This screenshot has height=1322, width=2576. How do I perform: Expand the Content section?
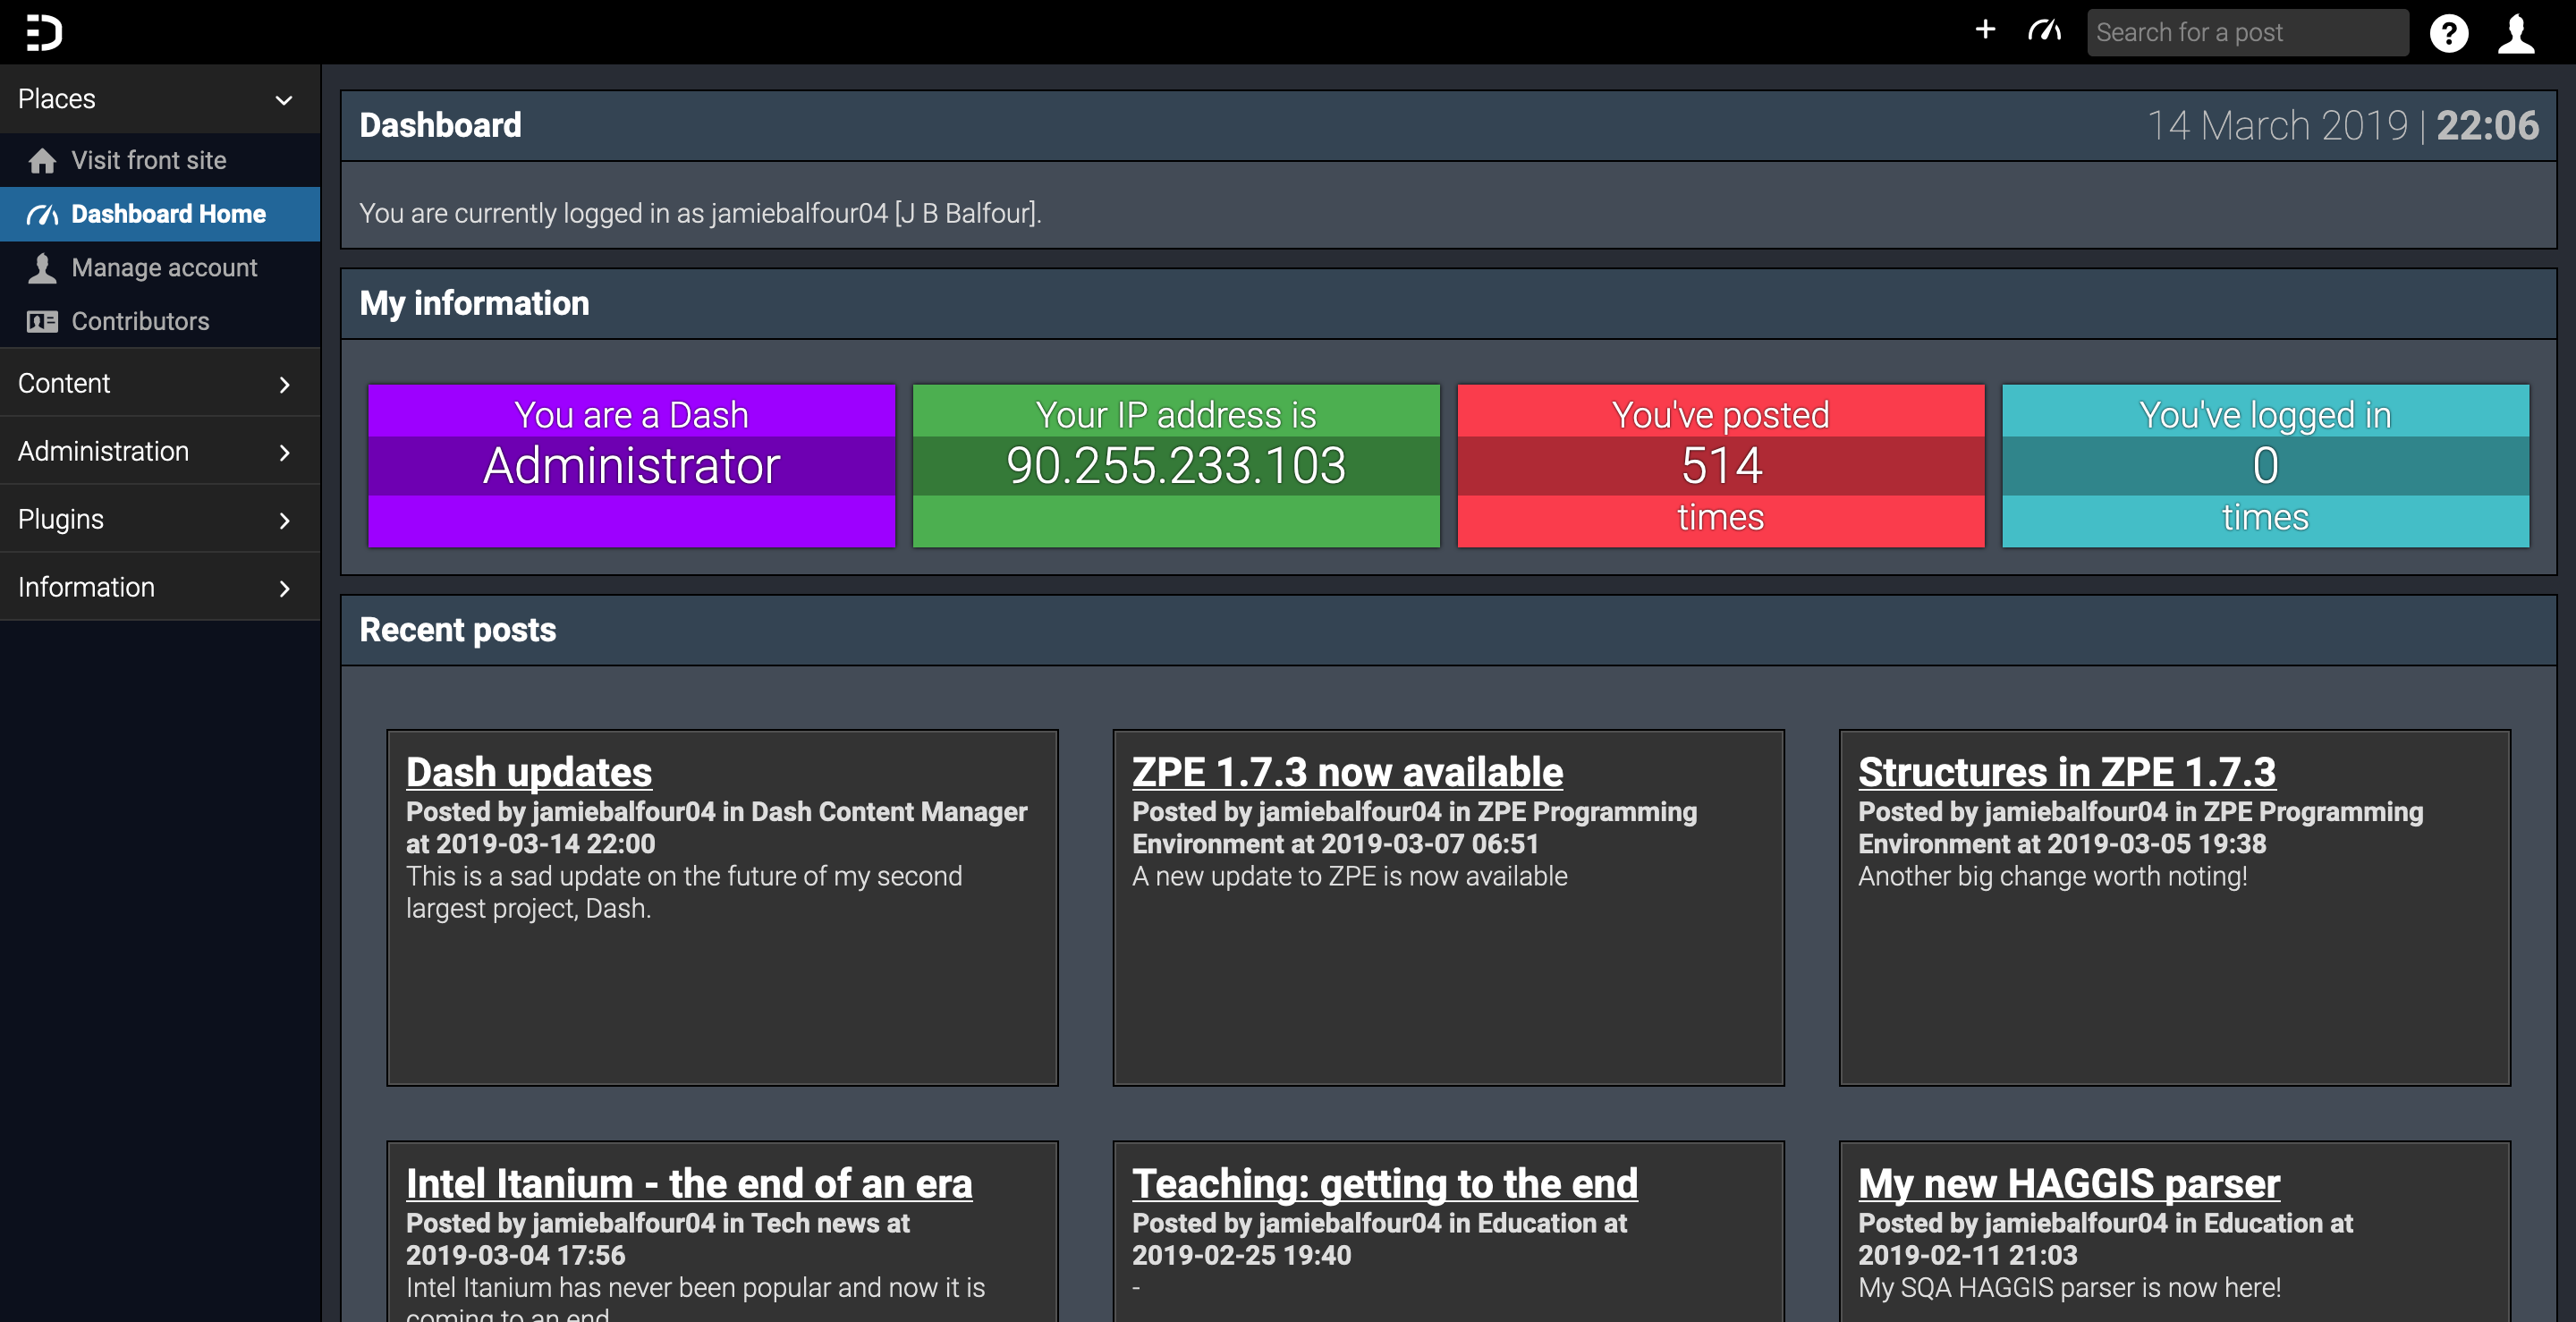click(284, 384)
